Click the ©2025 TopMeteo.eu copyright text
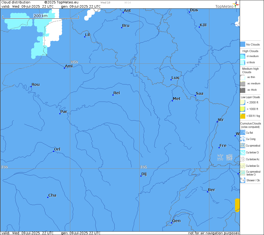264x235 pixels. [62, 2]
